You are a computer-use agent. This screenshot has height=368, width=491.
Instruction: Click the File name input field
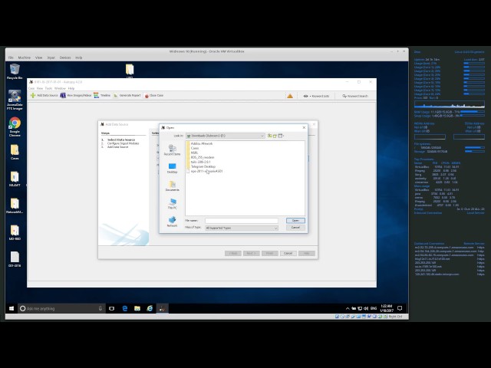click(x=242, y=221)
